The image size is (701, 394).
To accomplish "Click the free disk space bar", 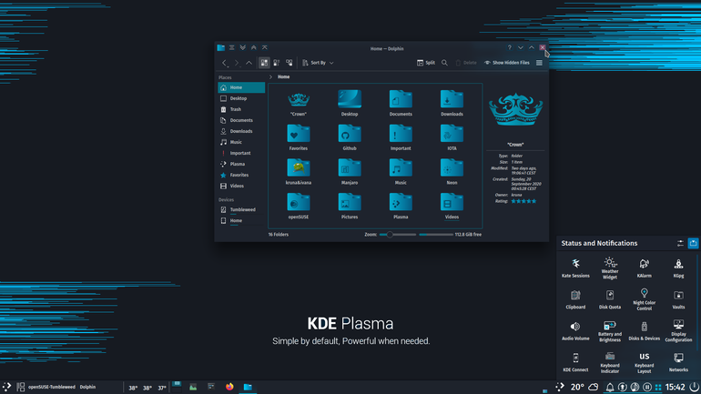I will (x=436, y=235).
